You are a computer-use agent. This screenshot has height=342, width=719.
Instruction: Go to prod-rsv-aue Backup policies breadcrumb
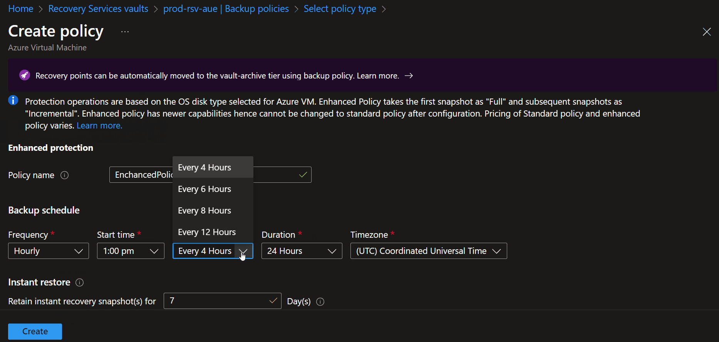226,8
